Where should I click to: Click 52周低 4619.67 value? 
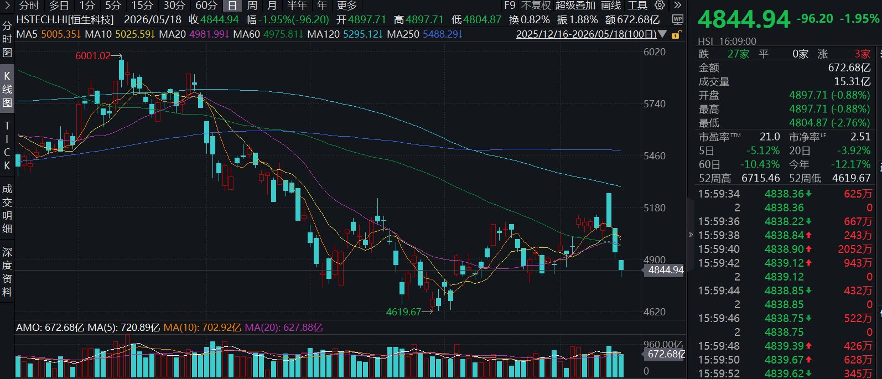[852, 178]
